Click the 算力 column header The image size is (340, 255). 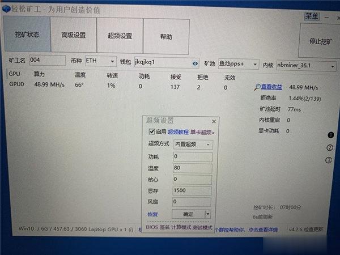39,74
